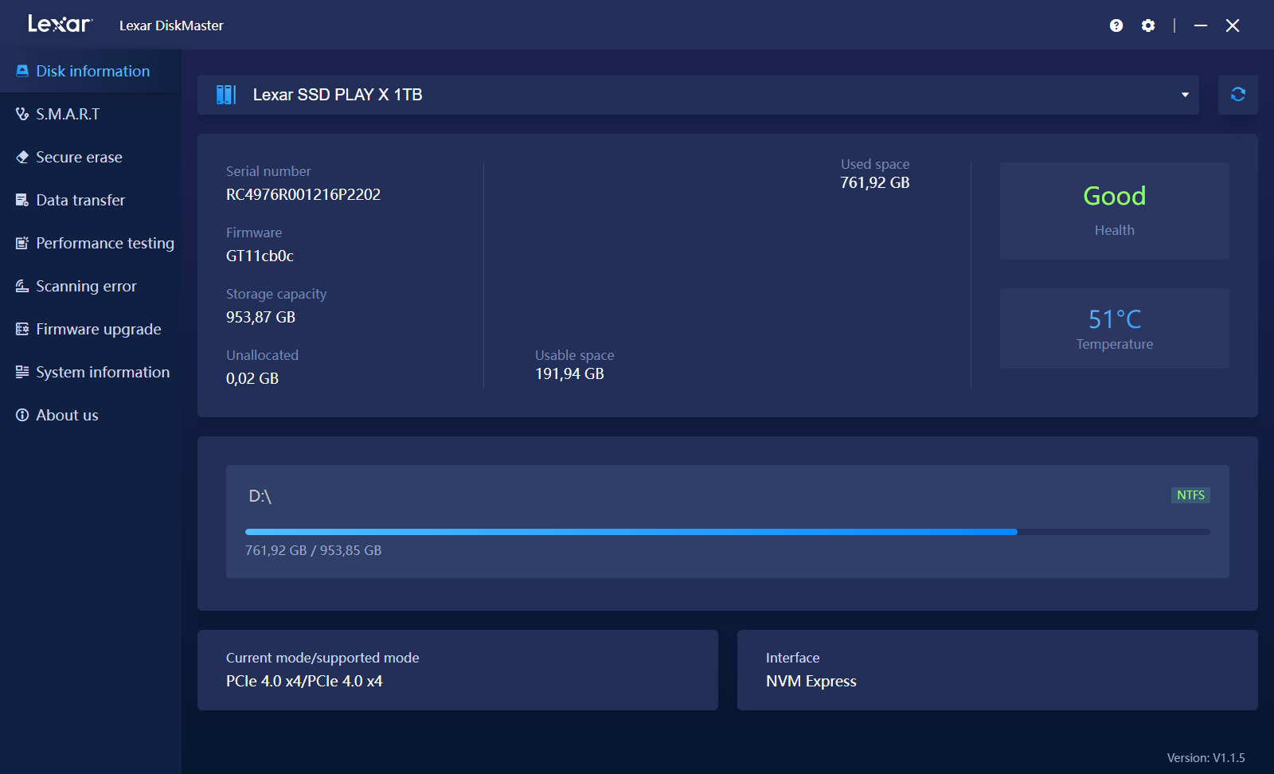Expand the disk selection dropdown arrow
This screenshot has width=1274, height=774.
(x=1185, y=95)
